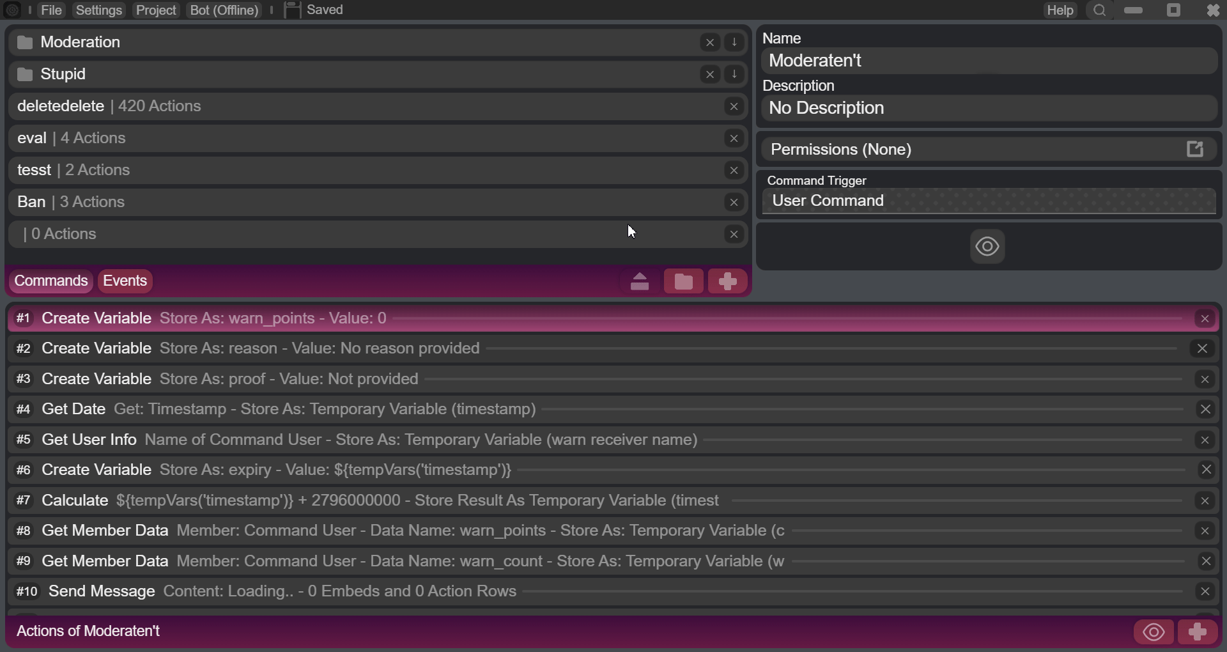Click the eject/export icon in command bar
The image size is (1227, 652).
click(x=640, y=281)
